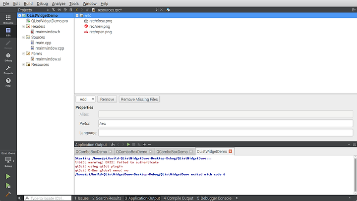Open the Welcome mode
Image resolution: width=357 pixels, height=201 pixels.
coord(8,19)
